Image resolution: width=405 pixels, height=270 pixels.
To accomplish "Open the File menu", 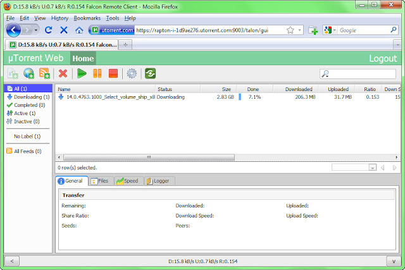I will [10, 18].
